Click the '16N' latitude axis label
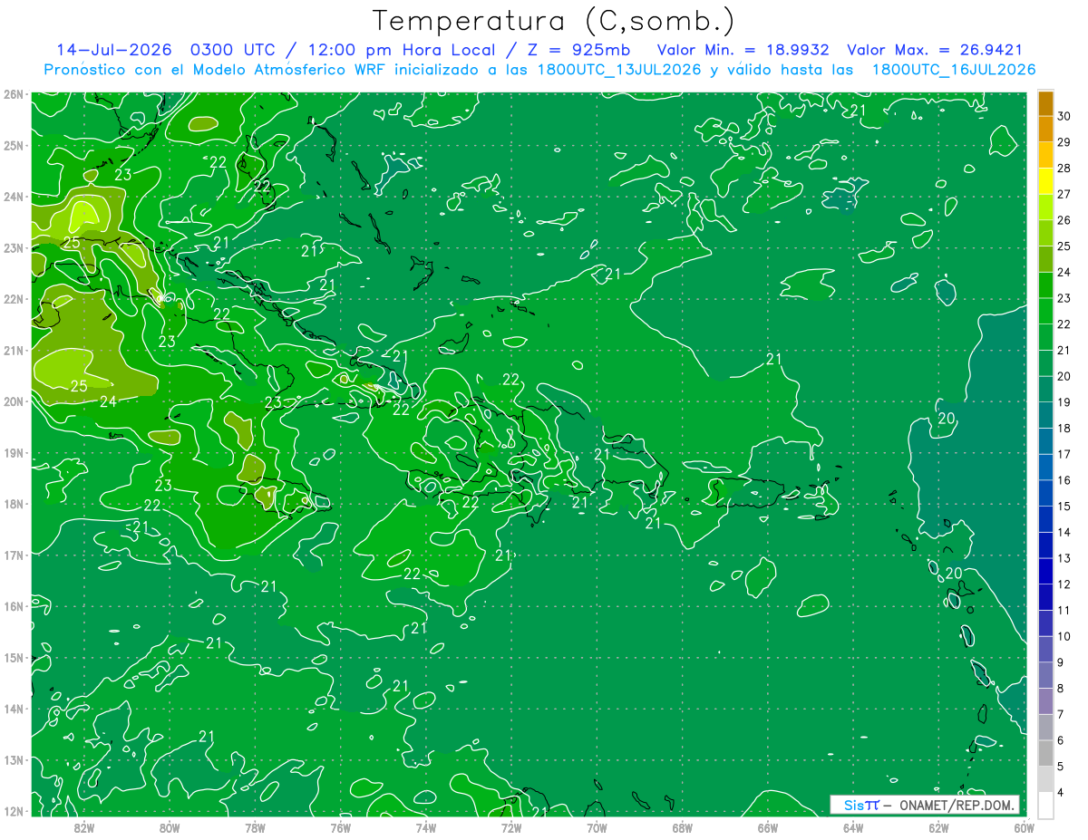Viewport: 1088px width, 840px height. click(x=13, y=606)
